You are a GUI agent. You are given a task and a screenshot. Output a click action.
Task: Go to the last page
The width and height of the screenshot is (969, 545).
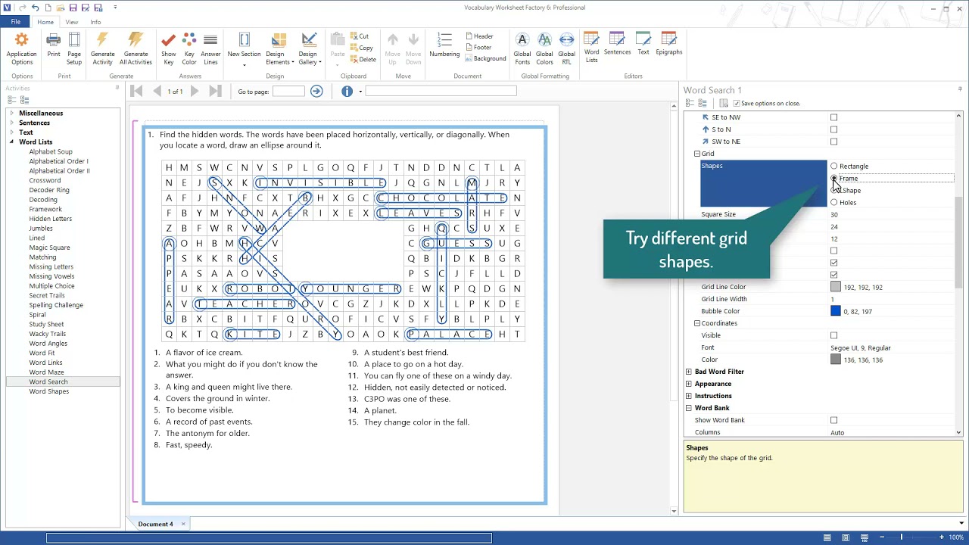[x=215, y=91]
